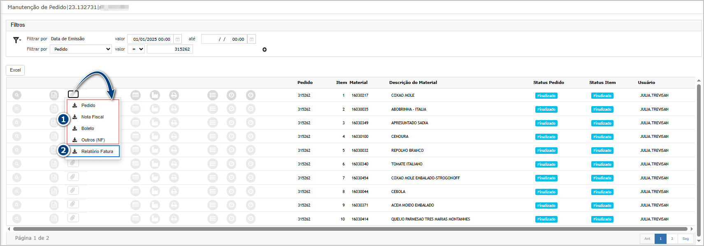Open the '=' comparison operator dropdown
The width and height of the screenshot is (704, 246).
coord(136,49)
